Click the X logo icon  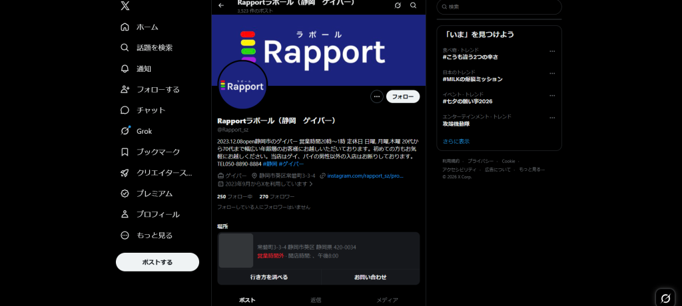pos(125,5)
